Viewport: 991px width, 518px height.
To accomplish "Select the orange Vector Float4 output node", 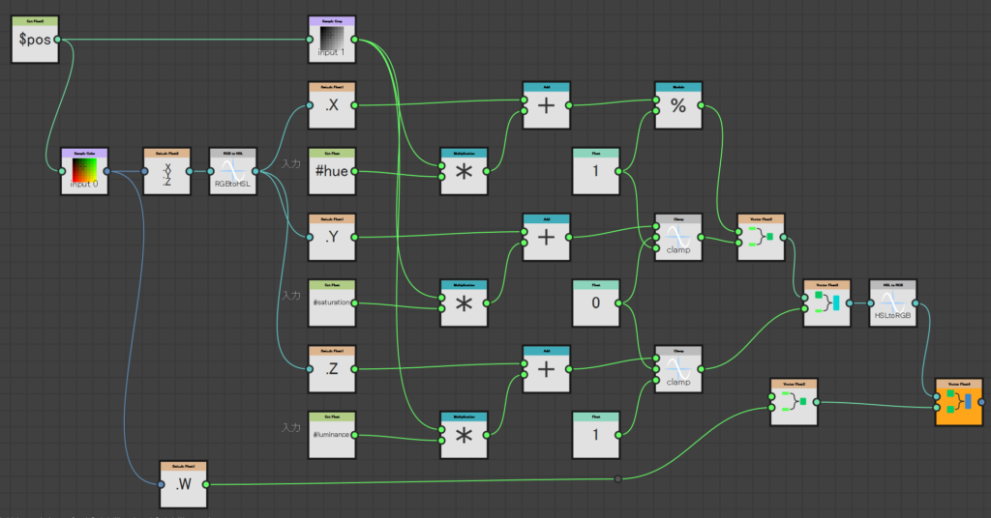I will click(958, 403).
